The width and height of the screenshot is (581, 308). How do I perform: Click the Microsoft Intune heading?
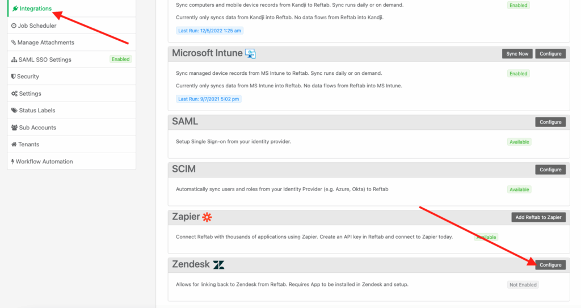click(x=207, y=53)
